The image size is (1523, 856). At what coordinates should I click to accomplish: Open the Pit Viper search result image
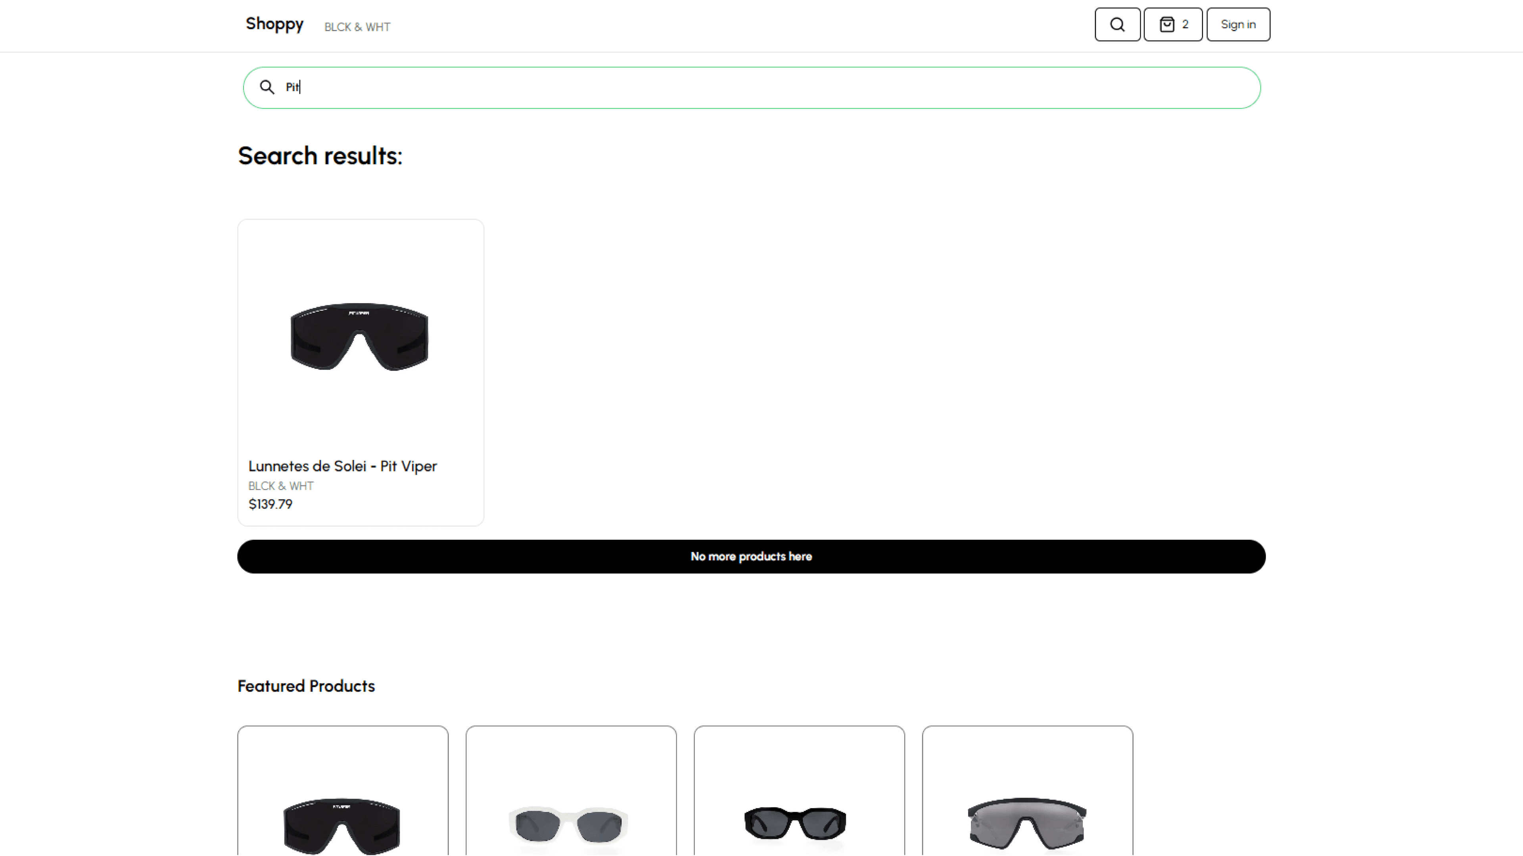[359, 337]
